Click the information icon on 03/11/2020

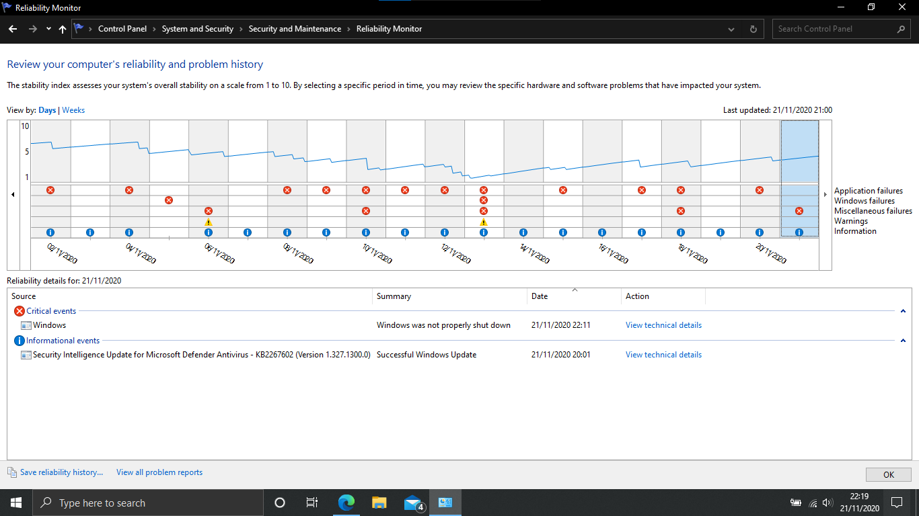tap(90, 232)
